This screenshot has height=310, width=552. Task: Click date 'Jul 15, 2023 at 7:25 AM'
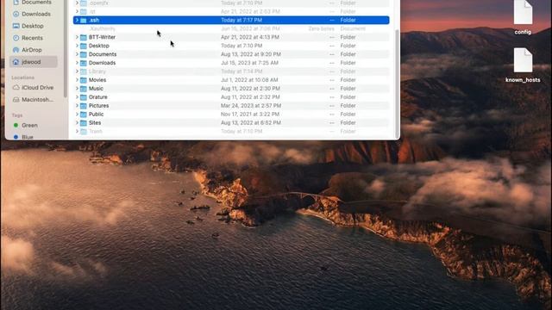coord(249,63)
